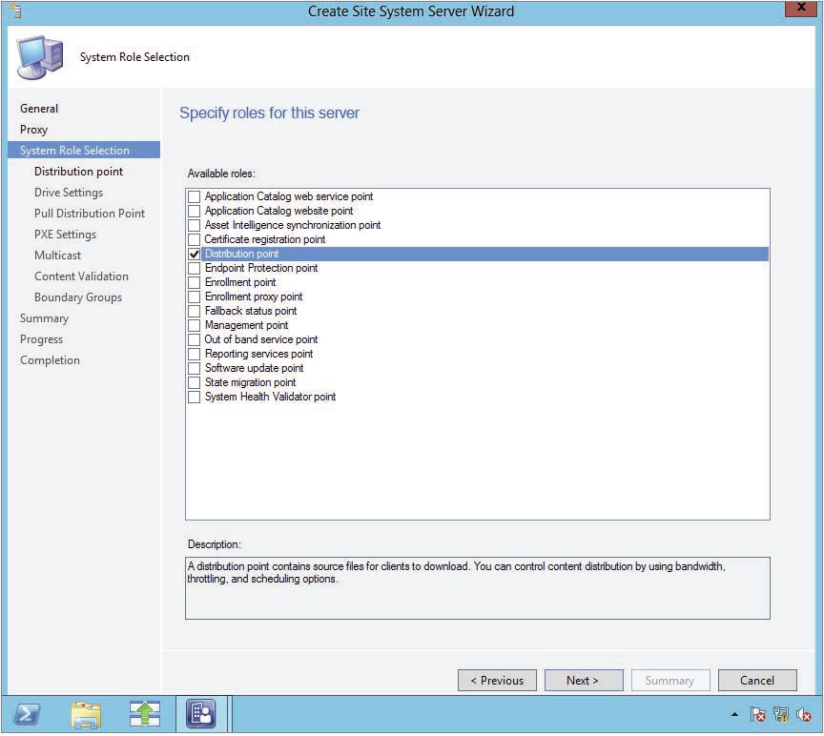Image resolution: width=824 pixels, height=736 pixels.
Task: Click the System Role Selection wizard header icon
Action: click(x=37, y=55)
